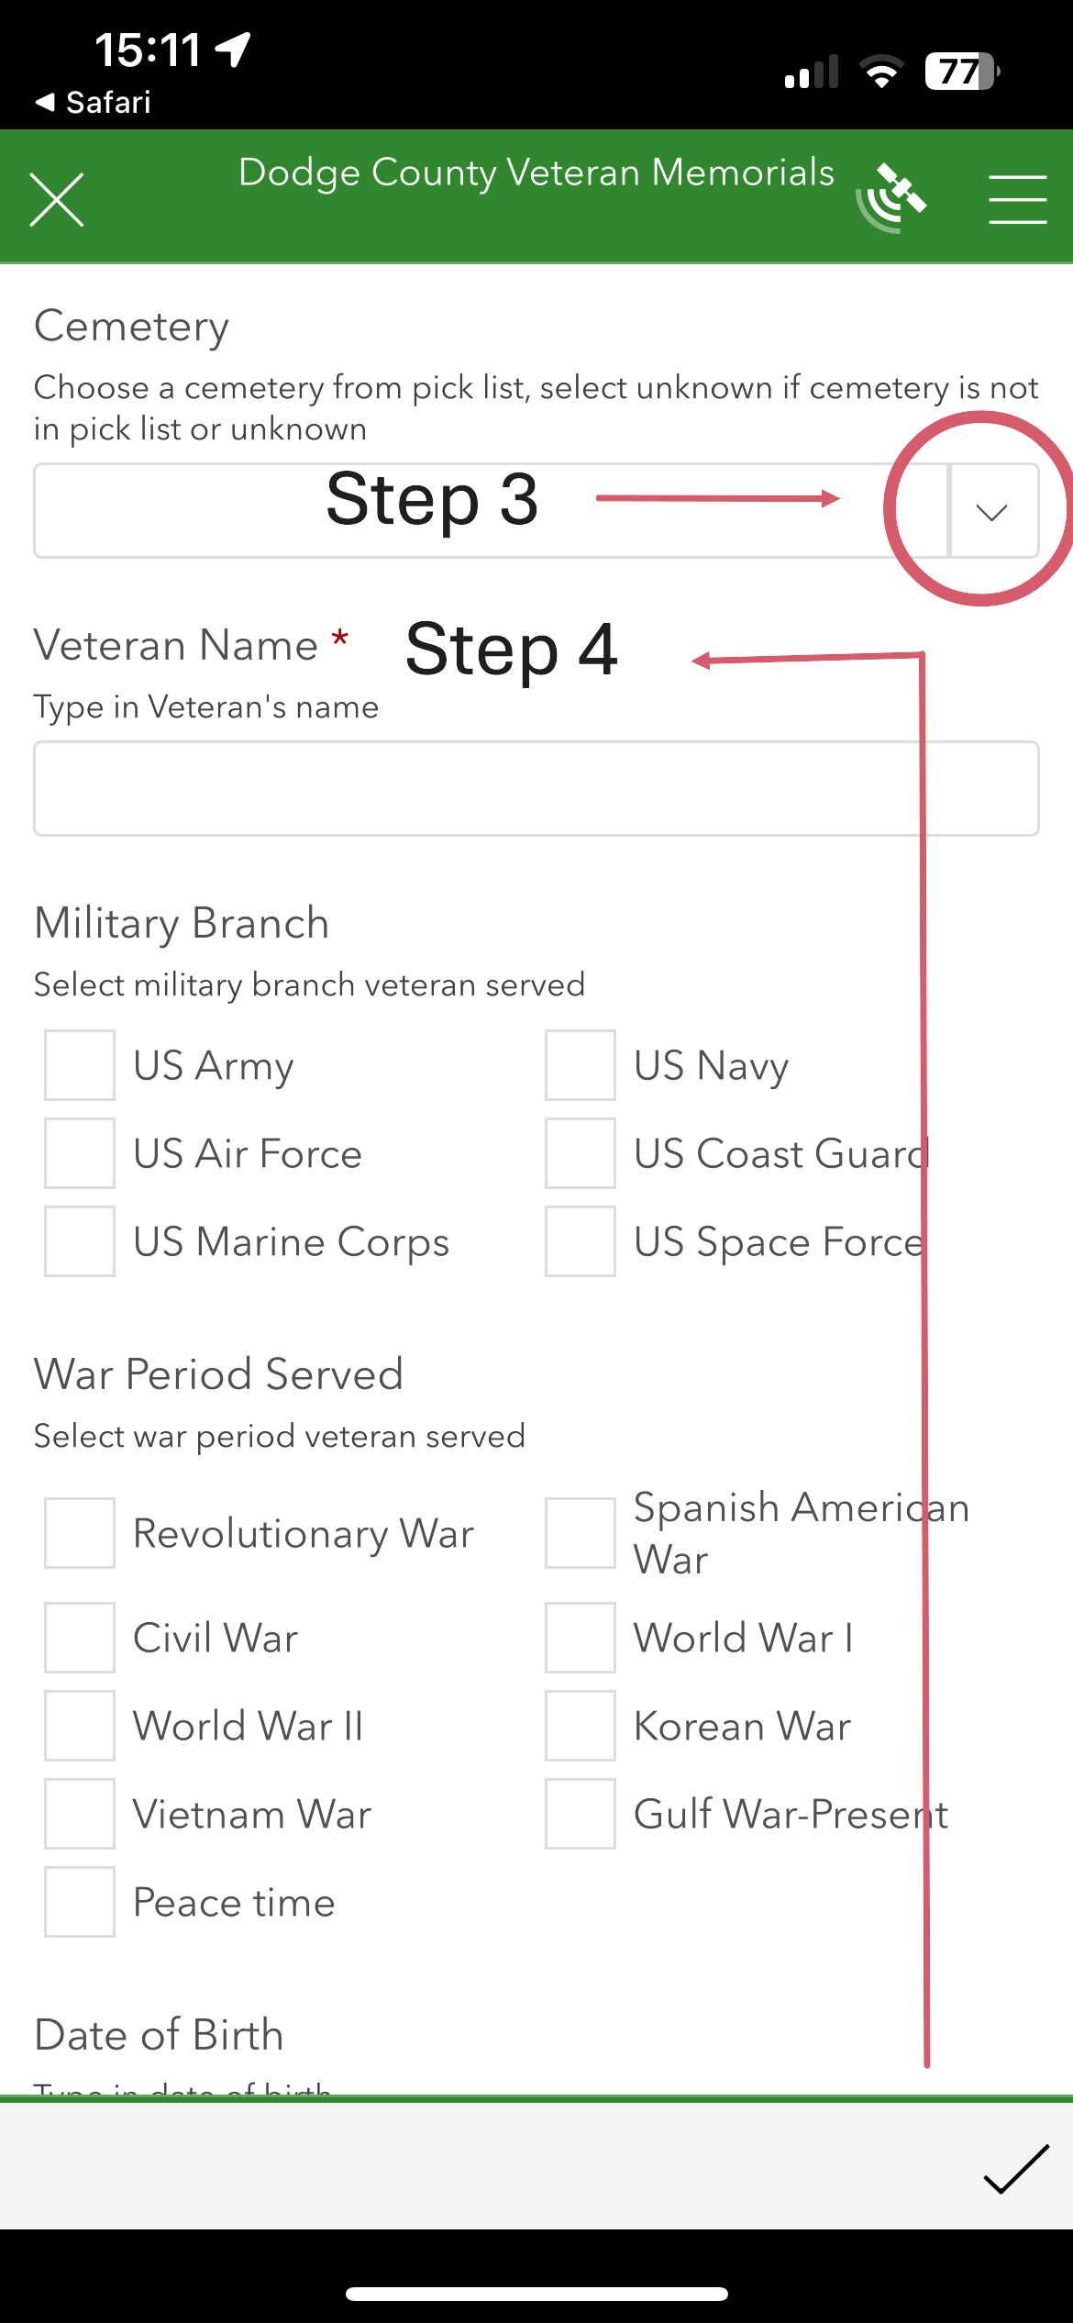Check the US Marine Corps box
The image size is (1073, 2323).
click(x=80, y=1241)
